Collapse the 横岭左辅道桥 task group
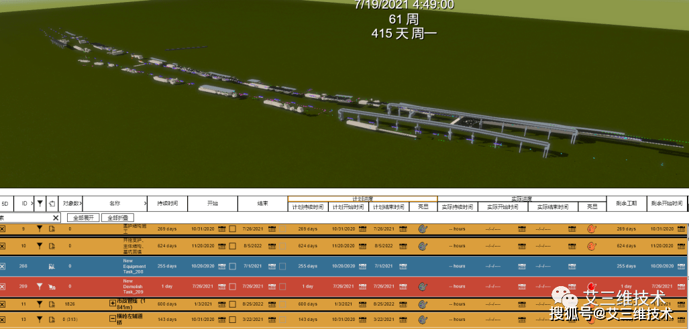This screenshot has height=329, width=689. pyautogui.click(x=113, y=320)
